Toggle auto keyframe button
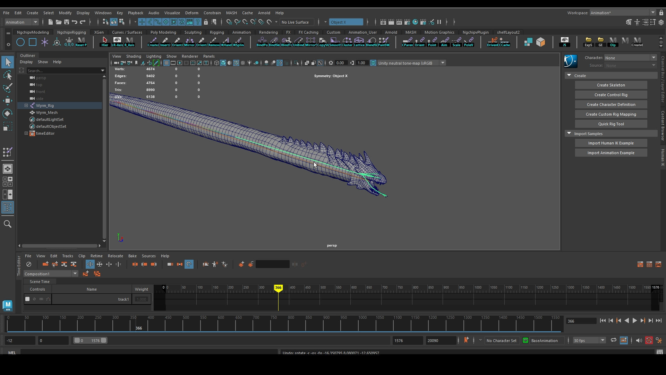Screen dimensions: 666x375 649,341
